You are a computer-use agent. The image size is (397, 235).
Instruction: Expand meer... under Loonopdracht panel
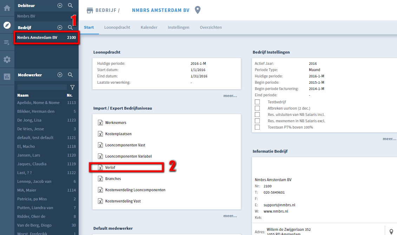click(x=230, y=96)
